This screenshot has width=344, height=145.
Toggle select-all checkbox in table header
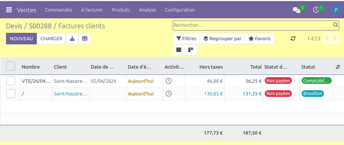coord(11,66)
